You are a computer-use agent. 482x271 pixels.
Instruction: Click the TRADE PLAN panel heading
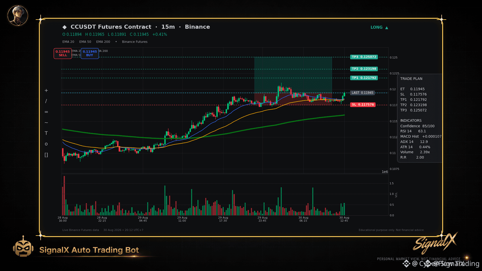click(411, 79)
